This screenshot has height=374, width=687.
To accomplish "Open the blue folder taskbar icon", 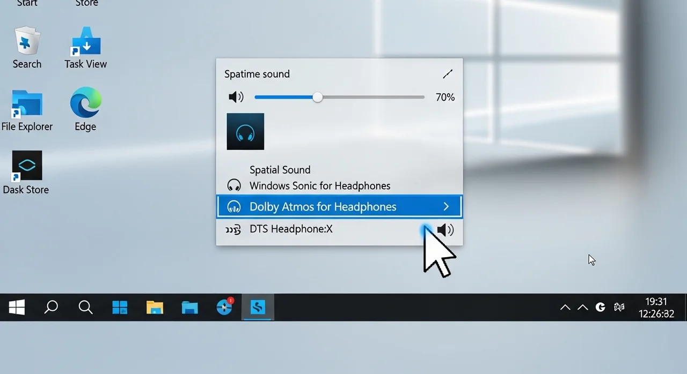I will 189,308.
